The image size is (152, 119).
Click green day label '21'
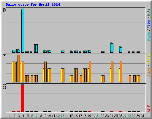point(98,116)
